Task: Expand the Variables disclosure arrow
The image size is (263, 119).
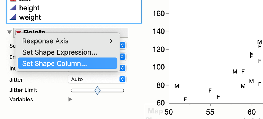Action: [x=70, y=100]
